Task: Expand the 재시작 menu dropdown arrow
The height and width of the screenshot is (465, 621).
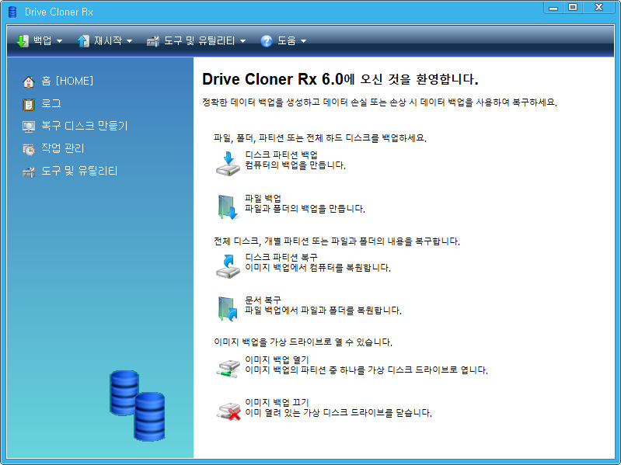Action: point(129,41)
